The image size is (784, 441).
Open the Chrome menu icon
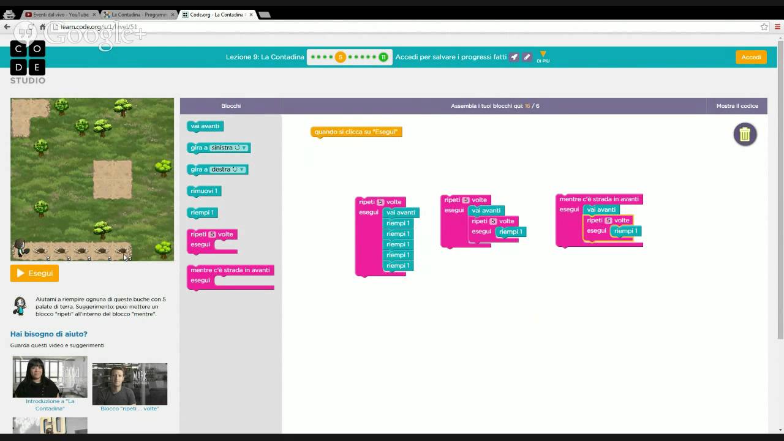coord(777,27)
